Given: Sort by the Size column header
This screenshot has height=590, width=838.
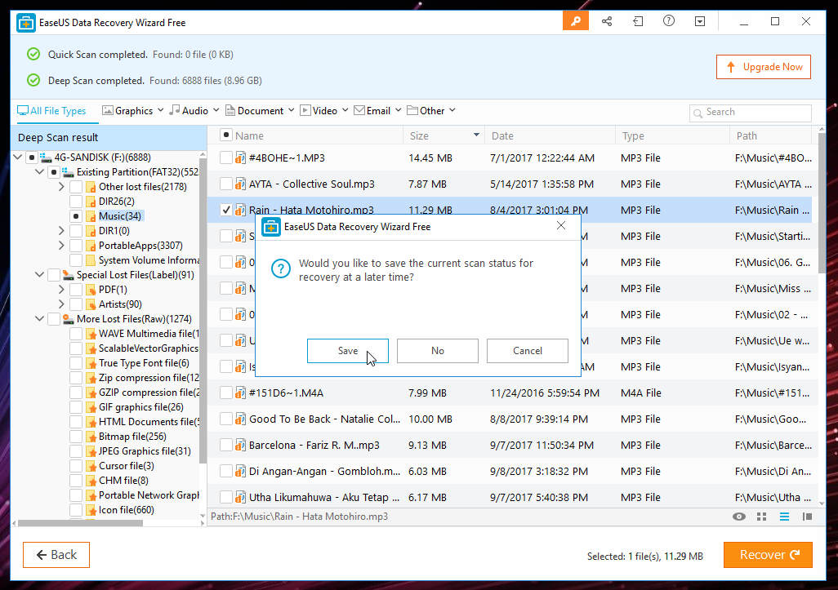Looking at the screenshot, I should (x=444, y=135).
